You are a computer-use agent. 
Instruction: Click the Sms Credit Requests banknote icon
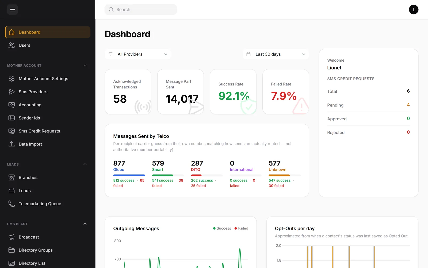pyautogui.click(x=12, y=131)
